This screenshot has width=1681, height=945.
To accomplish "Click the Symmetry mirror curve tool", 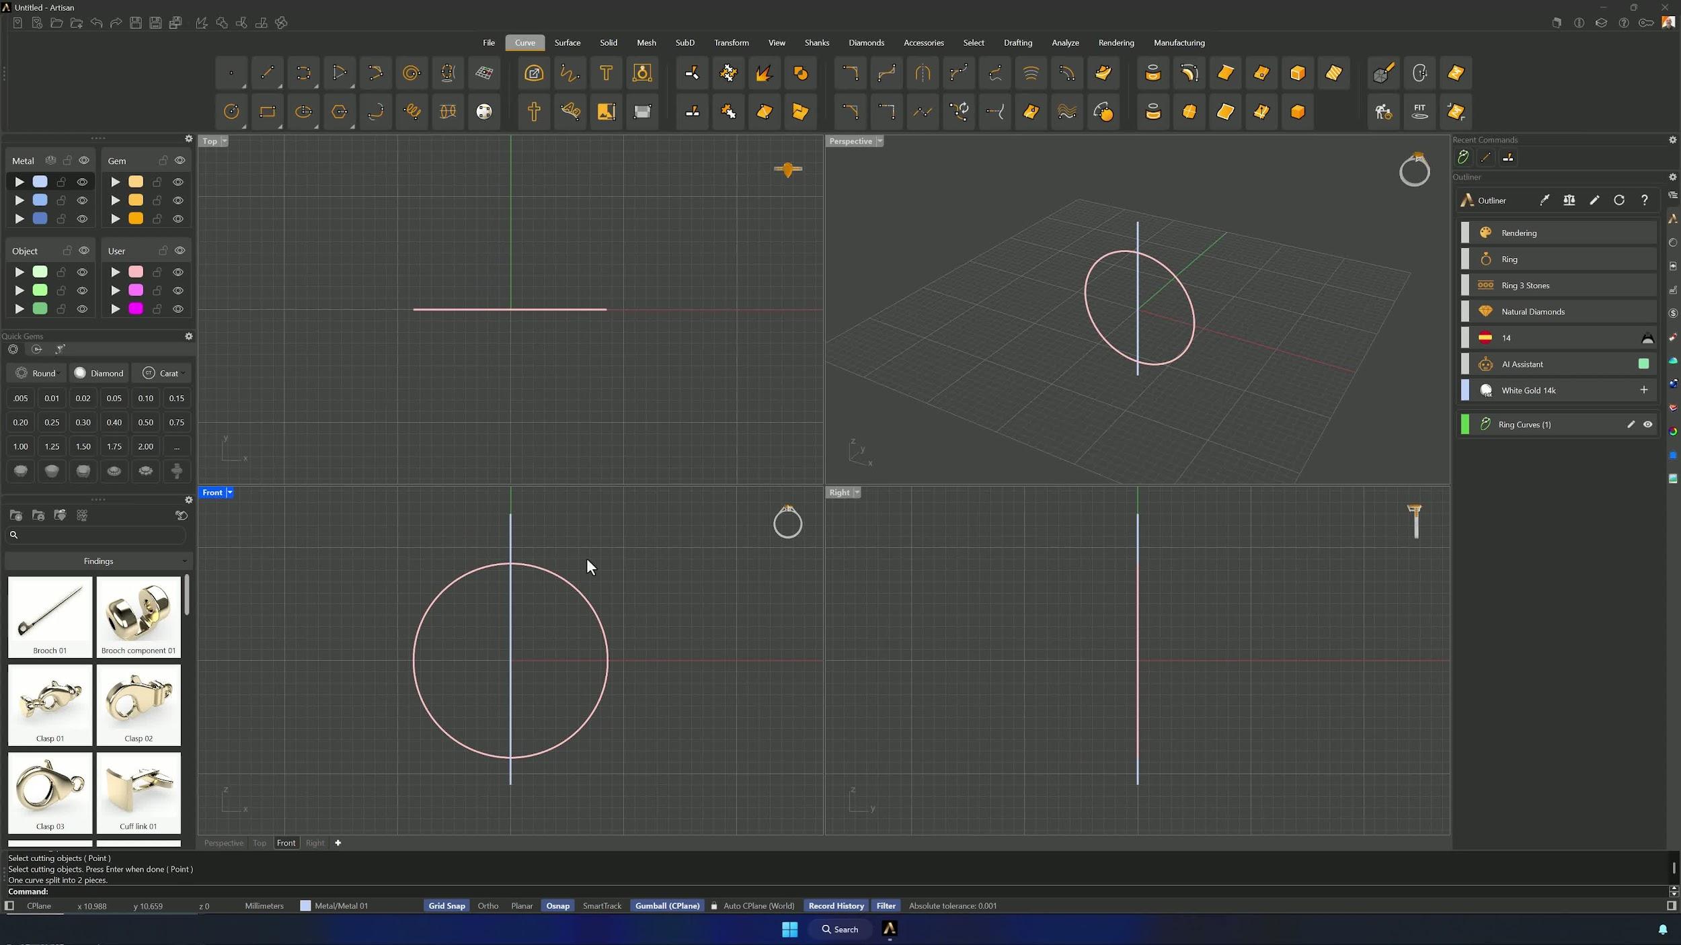I will pyautogui.click(x=923, y=73).
